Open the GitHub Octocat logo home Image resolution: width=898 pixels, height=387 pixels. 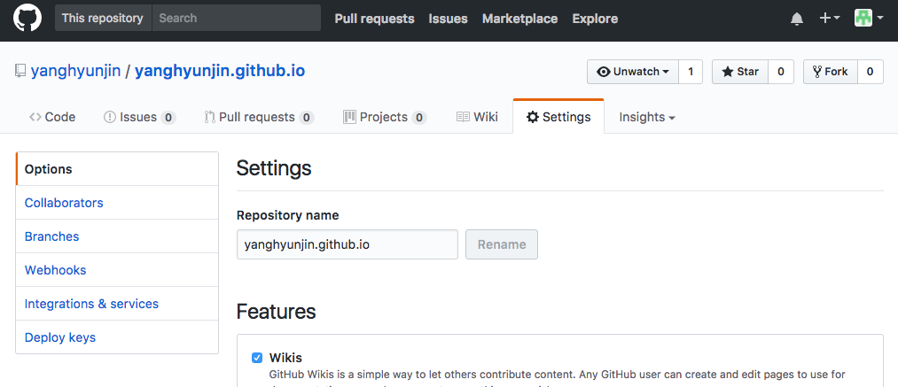point(27,19)
